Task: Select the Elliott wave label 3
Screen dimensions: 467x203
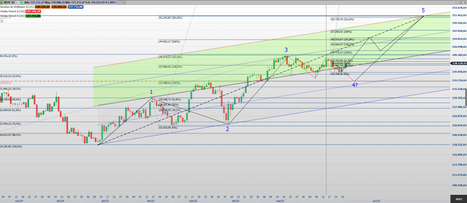Action: click(x=286, y=50)
